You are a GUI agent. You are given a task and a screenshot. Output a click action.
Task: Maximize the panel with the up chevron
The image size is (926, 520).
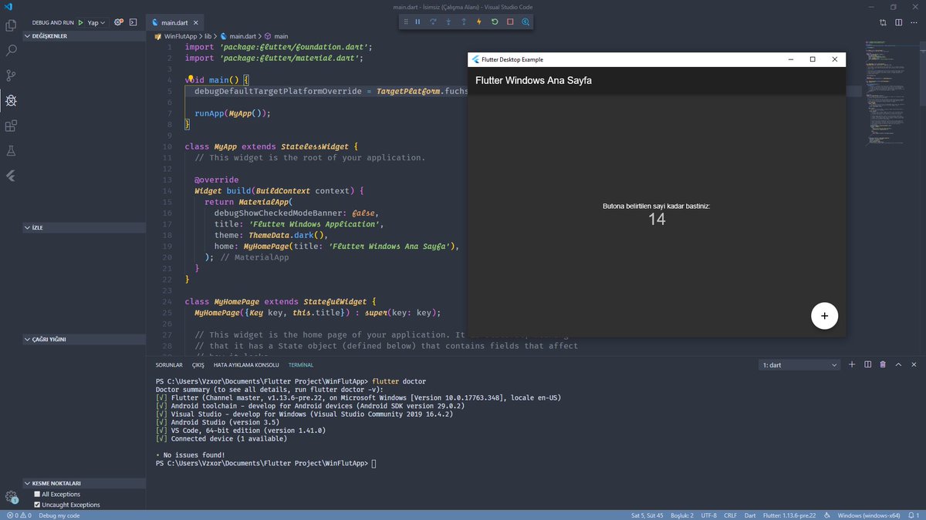[x=898, y=364]
